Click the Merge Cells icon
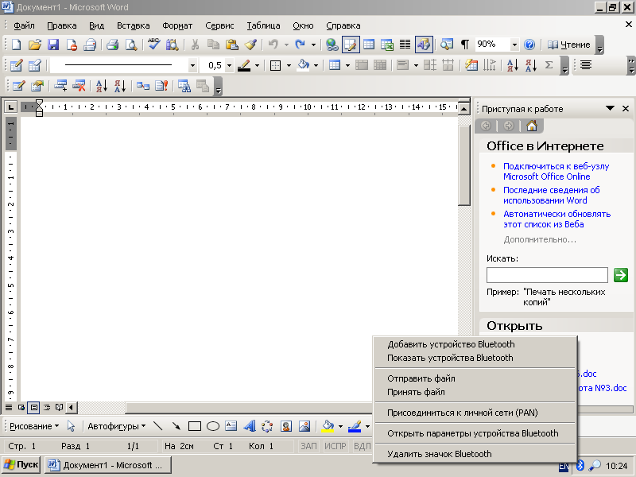 coord(362,65)
